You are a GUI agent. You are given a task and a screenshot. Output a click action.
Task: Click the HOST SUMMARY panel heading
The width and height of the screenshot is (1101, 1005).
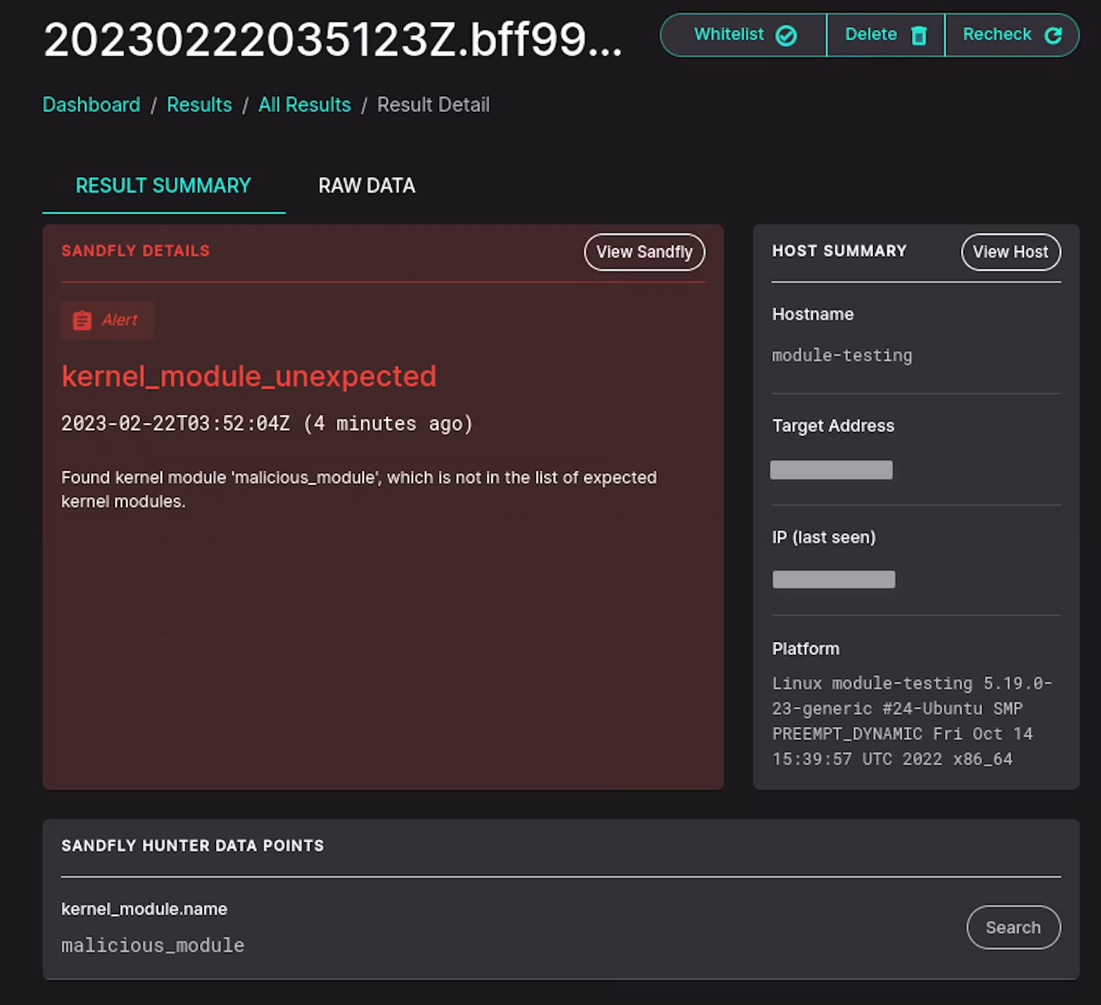pos(840,251)
